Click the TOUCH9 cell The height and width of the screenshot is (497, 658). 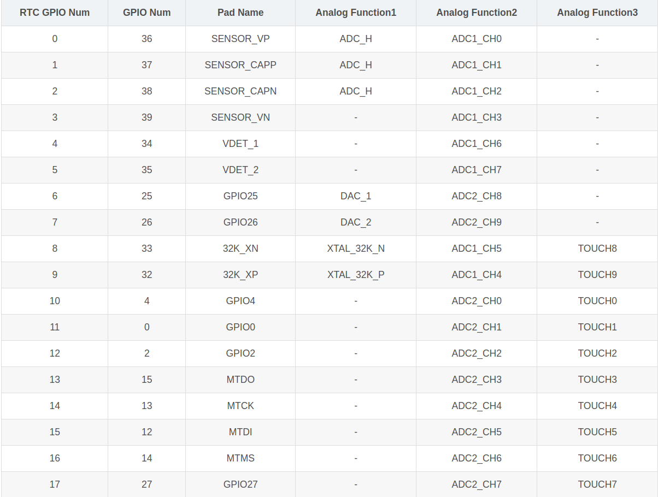coord(597,275)
